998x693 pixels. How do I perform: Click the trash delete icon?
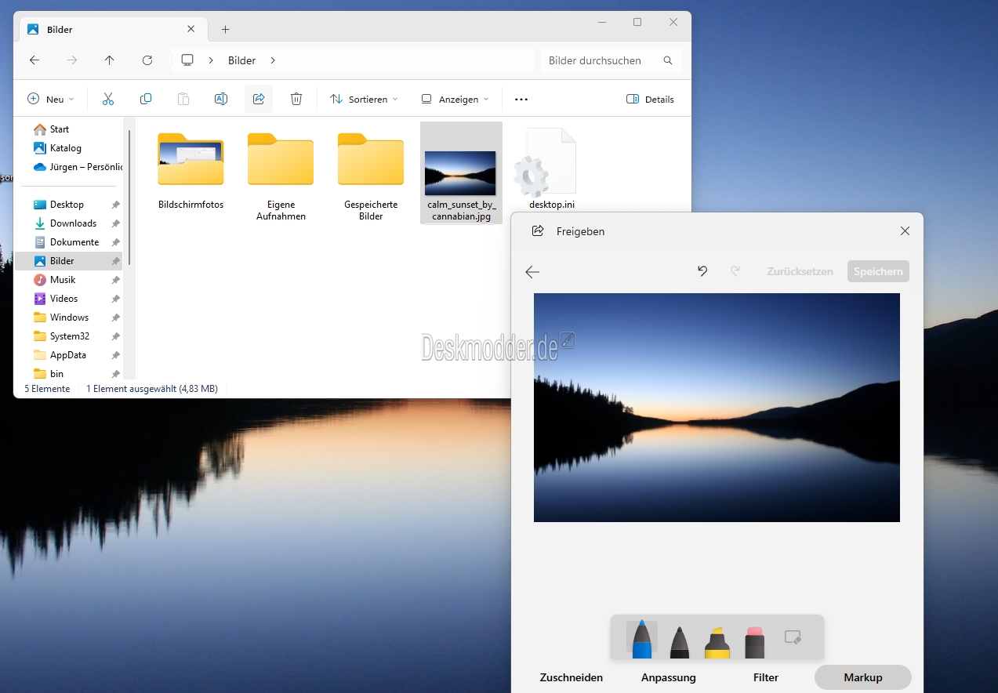pos(296,99)
